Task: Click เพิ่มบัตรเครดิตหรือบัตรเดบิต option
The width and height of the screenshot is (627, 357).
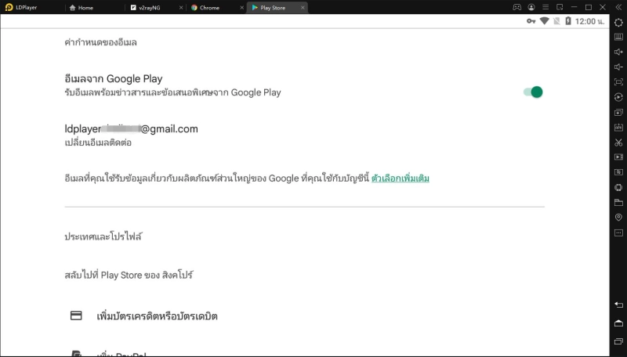Action: point(158,316)
